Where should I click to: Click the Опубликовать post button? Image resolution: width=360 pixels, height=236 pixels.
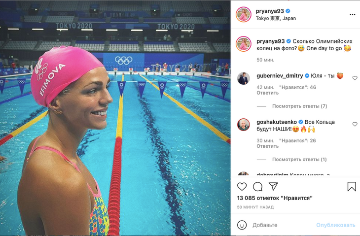pos(335,225)
